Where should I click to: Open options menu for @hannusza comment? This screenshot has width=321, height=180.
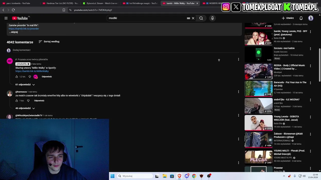238,92
